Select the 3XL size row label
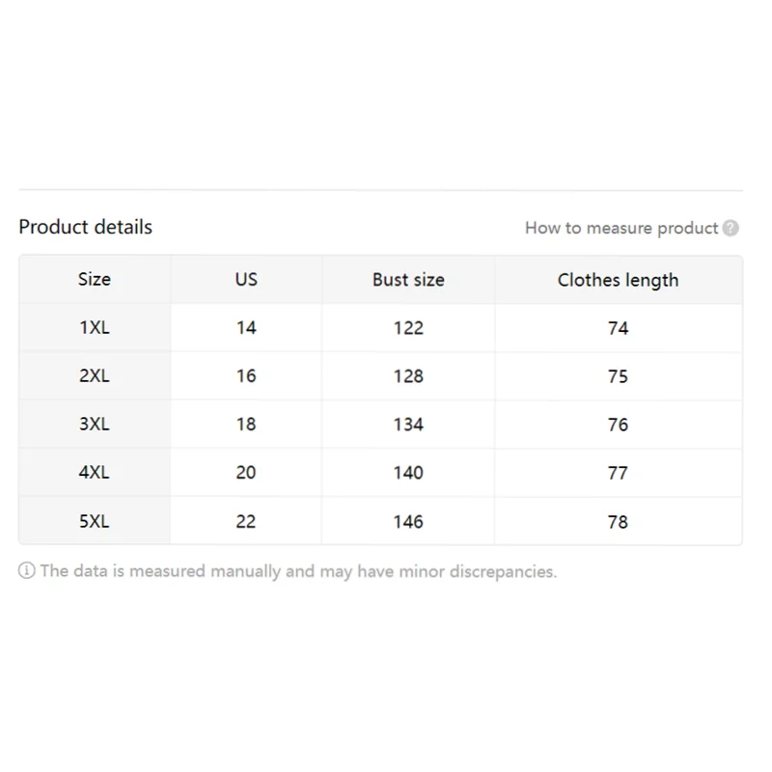 pyautogui.click(x=95, y=424)
